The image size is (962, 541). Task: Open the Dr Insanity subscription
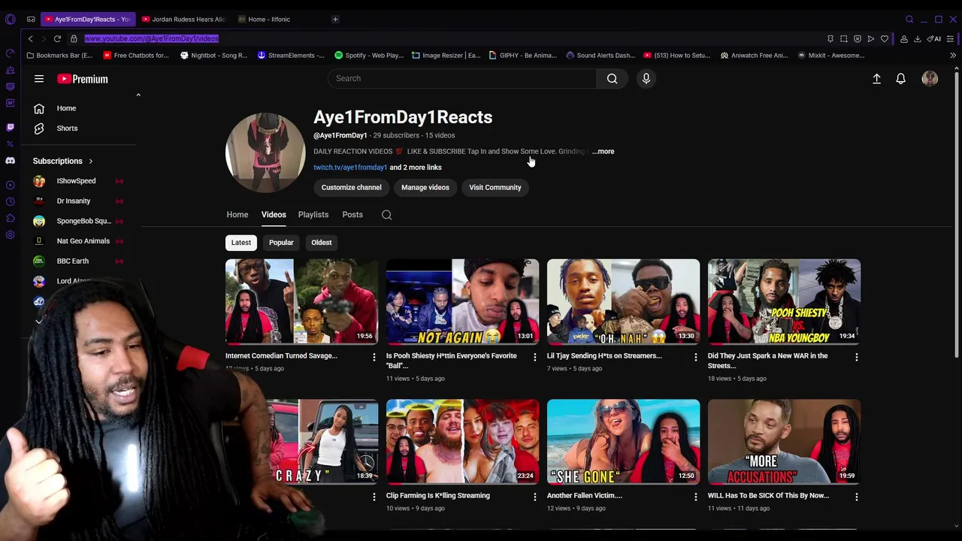pos(77,201)
